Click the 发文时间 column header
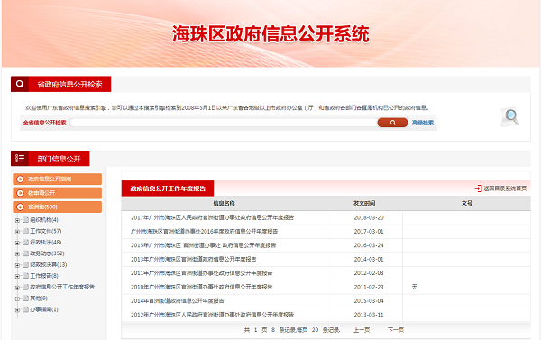The width and height of the screenshot is (541, 340). (x=364, y=203)
